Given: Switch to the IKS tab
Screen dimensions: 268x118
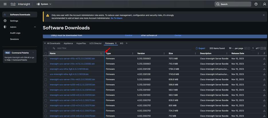Looking at the screenshot, I should pos(121,43).
